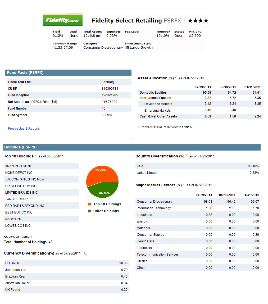Click UK Pound currency row

click(x=66, y=290)
